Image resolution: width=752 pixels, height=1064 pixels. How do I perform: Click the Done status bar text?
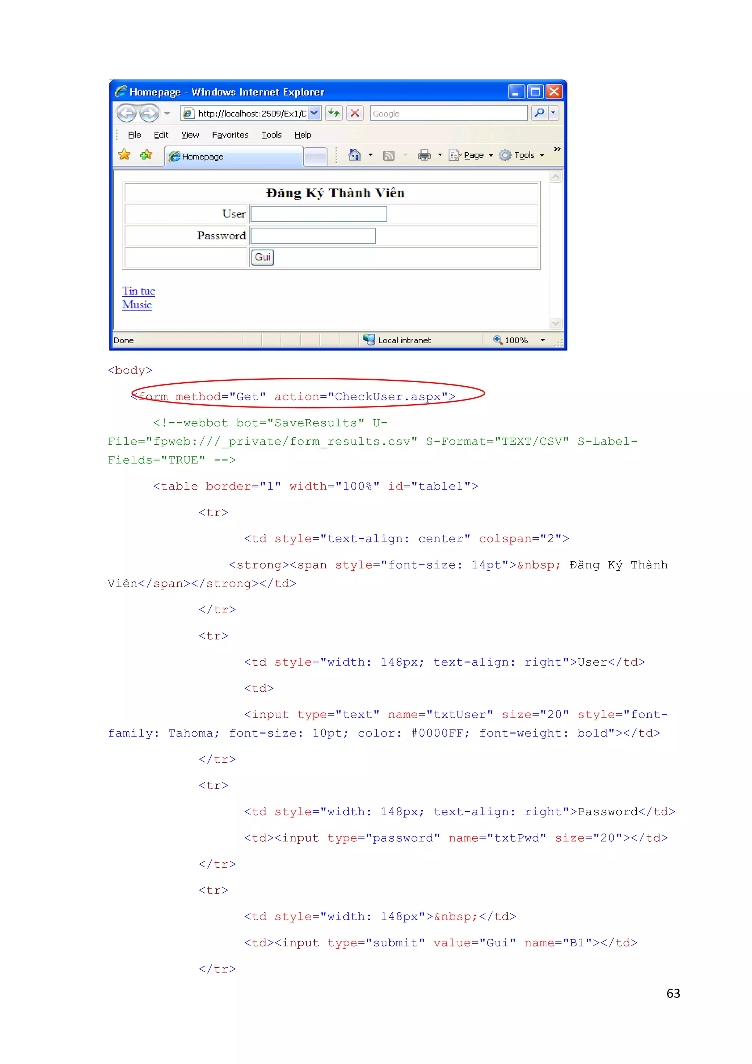tap(124, 341)
